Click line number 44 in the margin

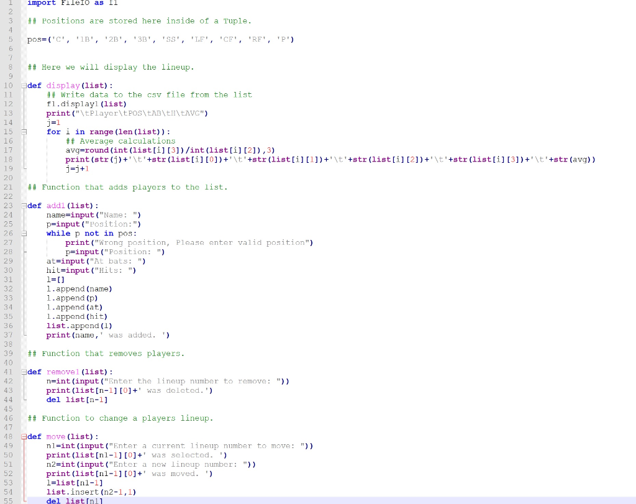9,400
